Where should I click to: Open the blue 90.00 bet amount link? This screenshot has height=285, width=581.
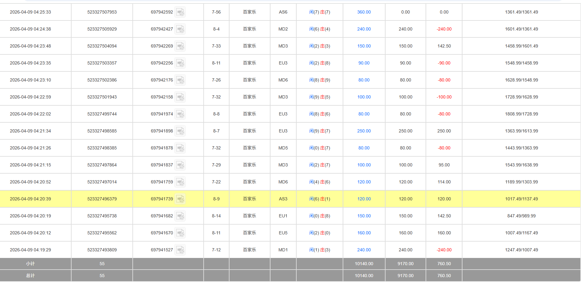pos(364,63)
